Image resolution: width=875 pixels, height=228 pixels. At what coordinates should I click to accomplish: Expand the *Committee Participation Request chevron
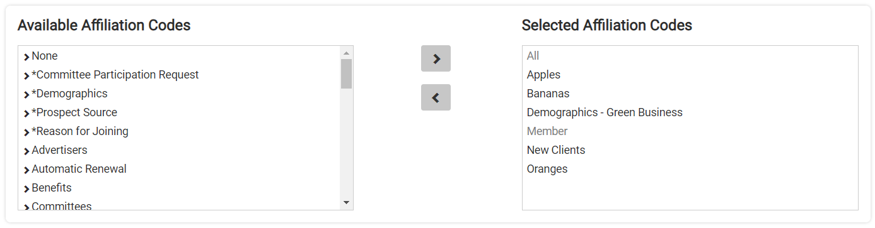[x=26, y=76]
